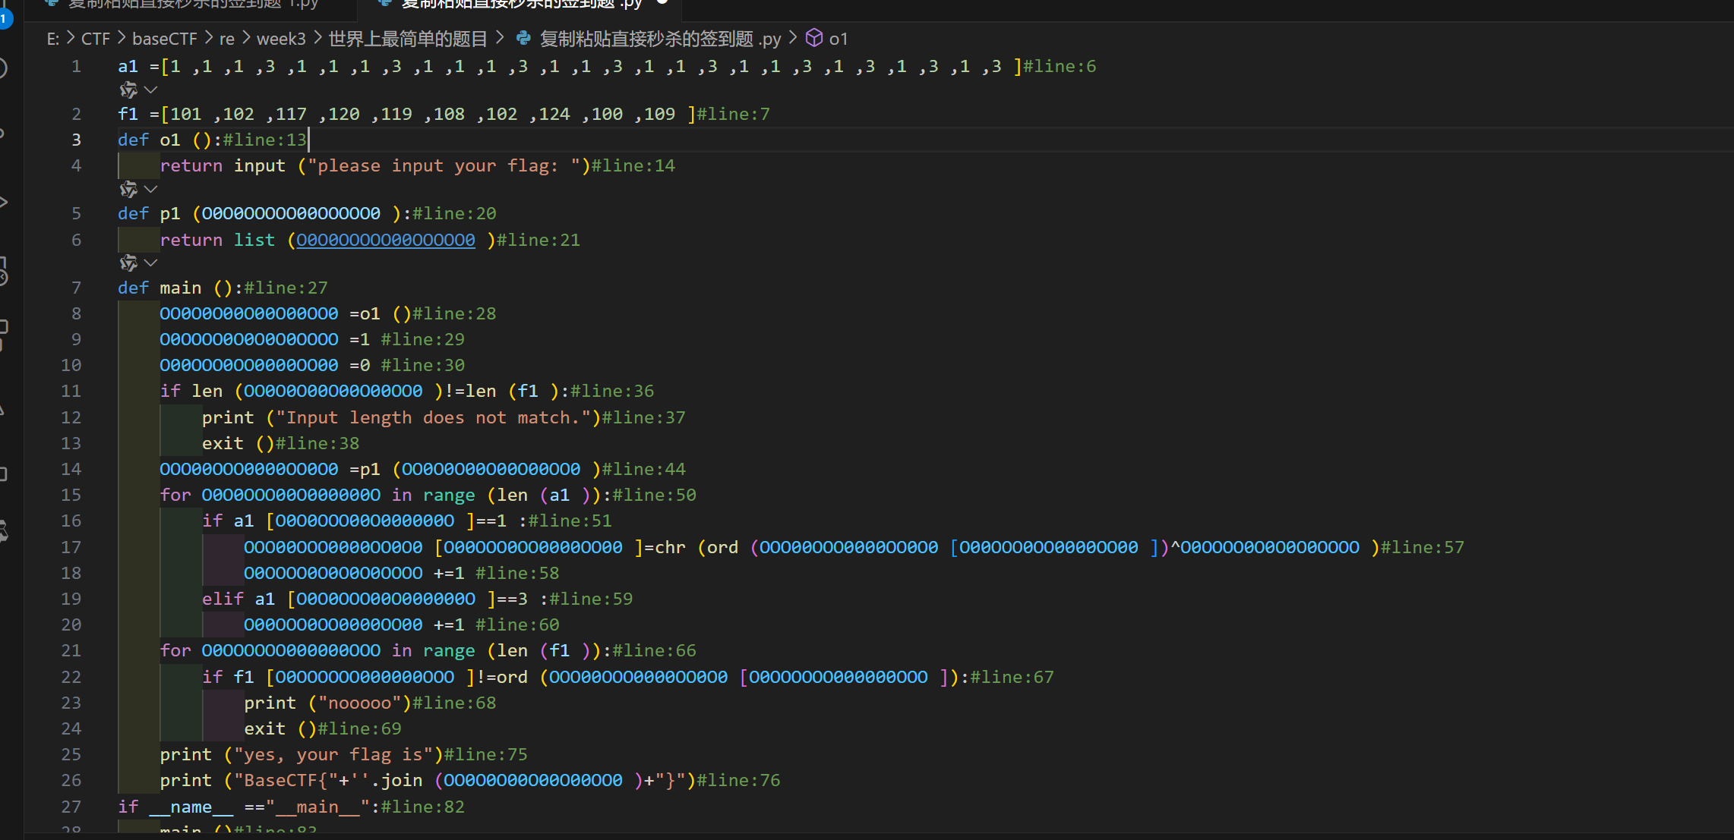Viewport: 1734px width, 840px height.
Task: Expand the chevron next to the first sparkle icon
Action: tap(150, 90)
